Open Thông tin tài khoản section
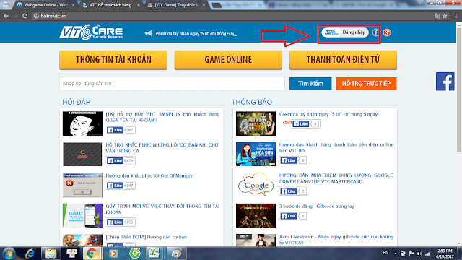This screenshot has width=462, height=260. [113, 60]
